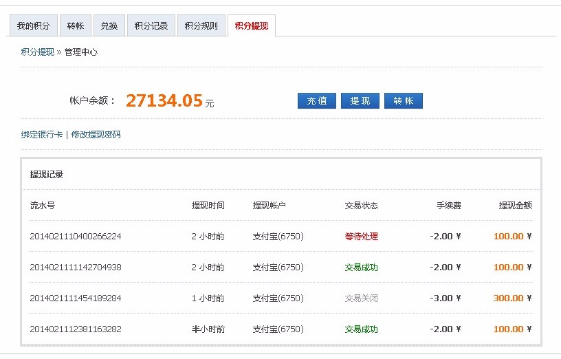Go to the 积分记录 tab
This screenshot has height=359, width=561.
point(151,26)
